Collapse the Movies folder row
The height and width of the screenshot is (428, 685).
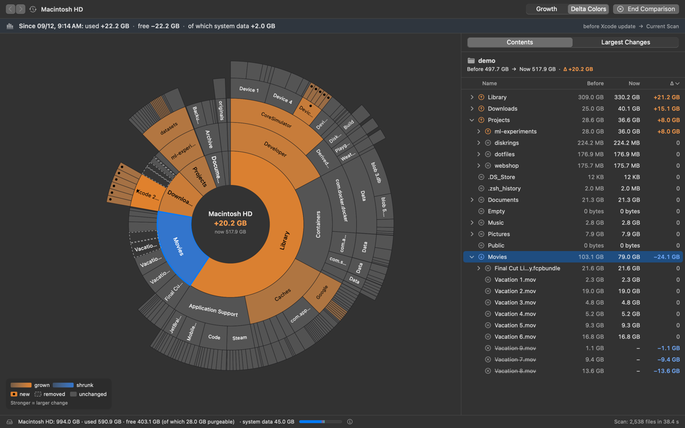pos(472,257)
